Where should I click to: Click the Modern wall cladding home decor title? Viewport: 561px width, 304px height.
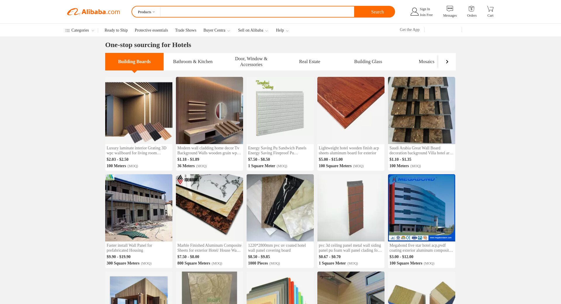tap(209, 151)
